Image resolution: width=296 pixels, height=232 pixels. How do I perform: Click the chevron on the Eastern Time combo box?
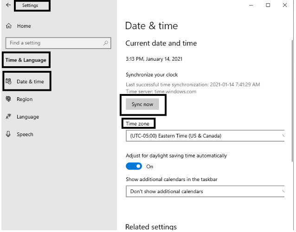click(x=283, y=136)
